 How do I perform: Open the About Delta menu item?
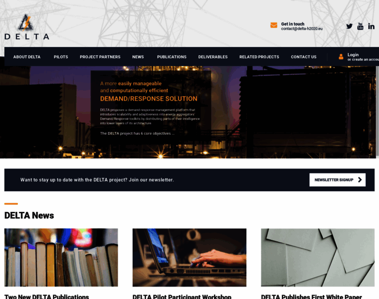(x=27, y=57)
